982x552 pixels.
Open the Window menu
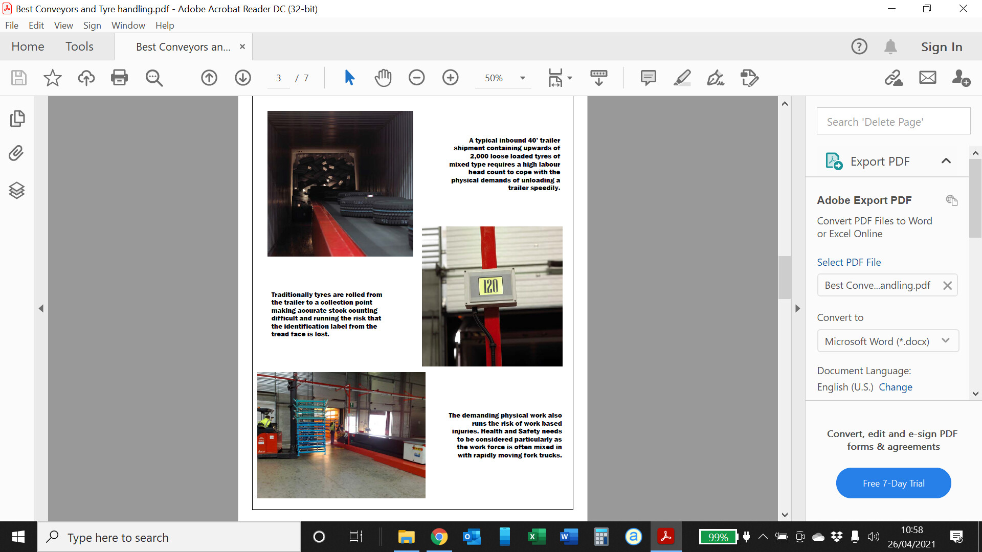tap(128, 25)
